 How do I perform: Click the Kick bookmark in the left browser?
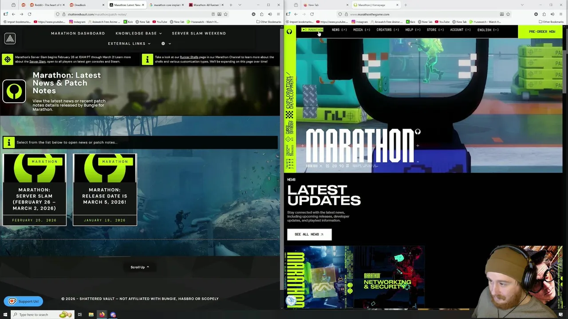128,22
